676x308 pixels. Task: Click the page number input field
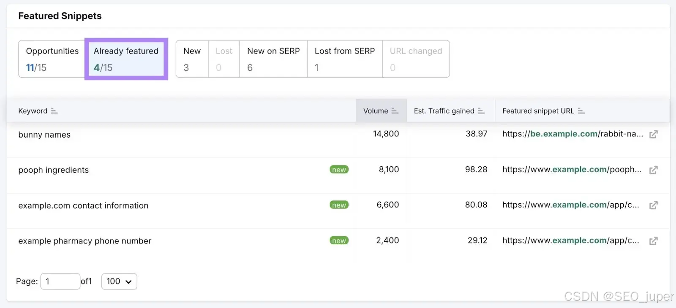point(60,281)
